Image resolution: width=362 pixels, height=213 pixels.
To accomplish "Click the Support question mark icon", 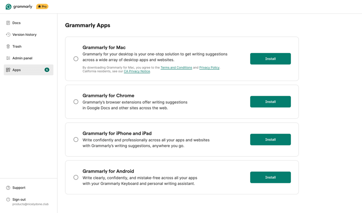I will (8, 188).
